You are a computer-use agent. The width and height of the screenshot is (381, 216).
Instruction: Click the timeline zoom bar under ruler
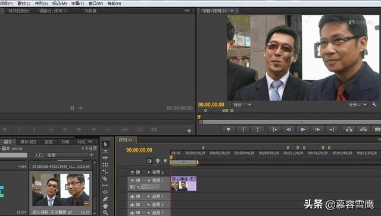[184, 162]
